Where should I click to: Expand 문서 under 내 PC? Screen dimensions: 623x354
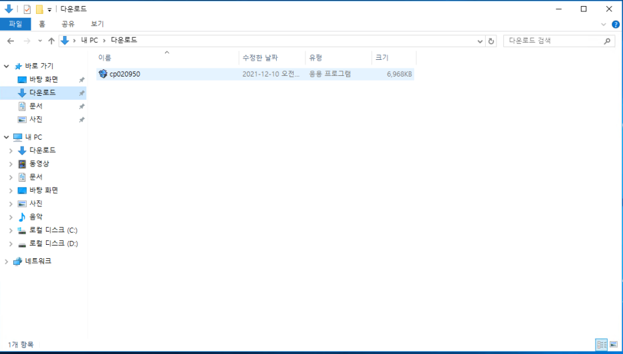[x=11, y=177]
